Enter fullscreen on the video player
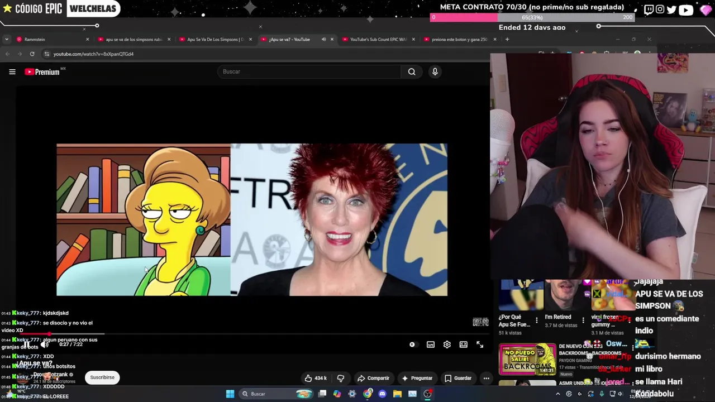The height and width of the screenshot is (402, 715). click(x=480, y=344)
